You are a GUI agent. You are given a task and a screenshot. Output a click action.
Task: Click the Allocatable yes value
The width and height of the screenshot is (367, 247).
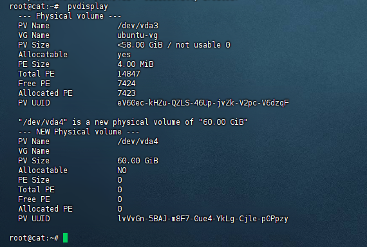pyautogui.click(x=124, y=55)
